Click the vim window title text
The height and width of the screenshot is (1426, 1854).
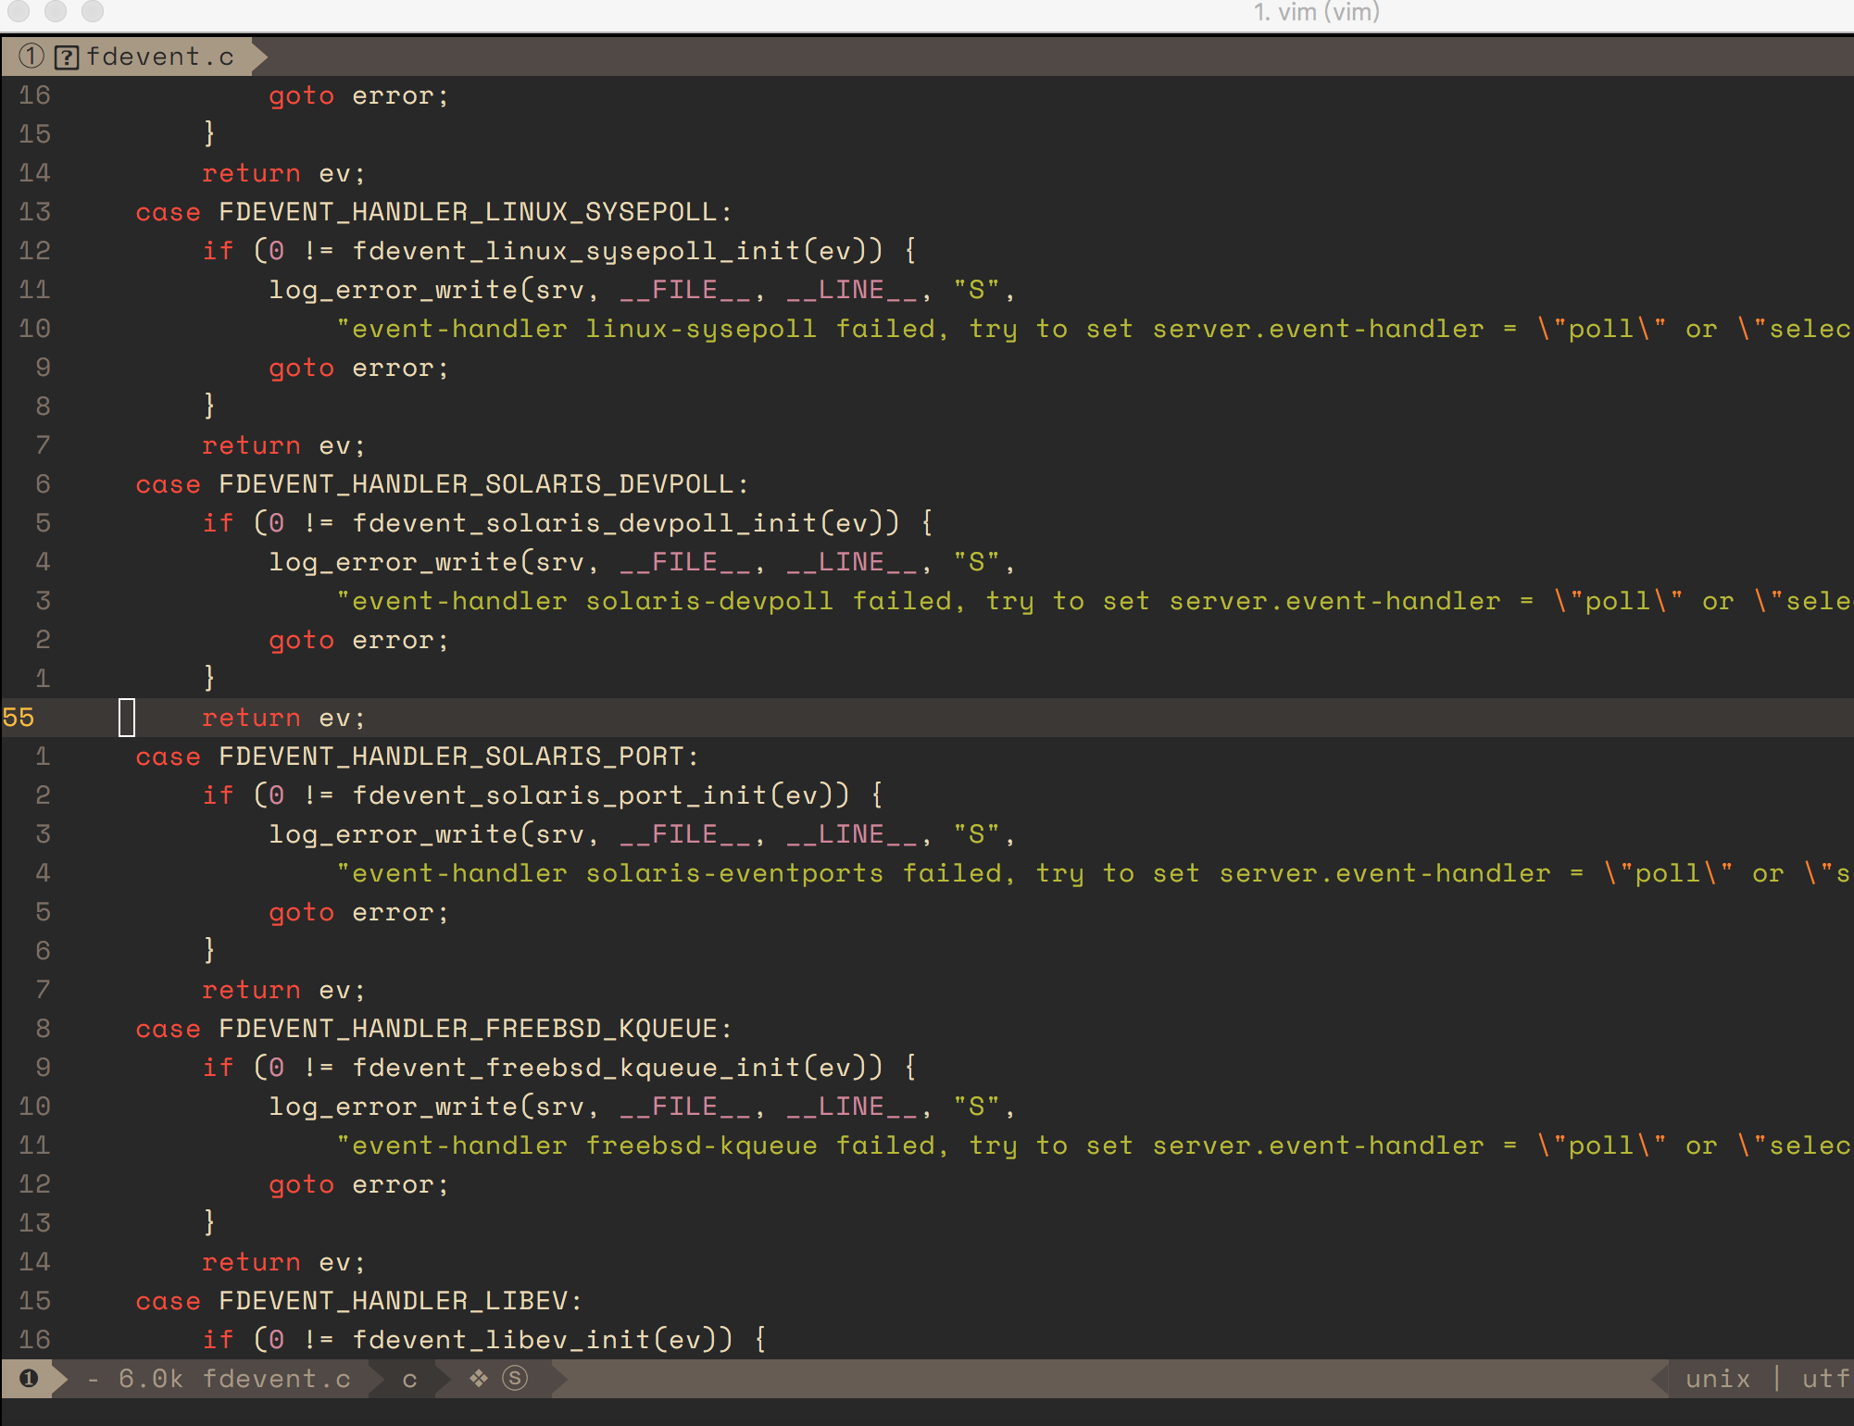(x=1316, y=12)
